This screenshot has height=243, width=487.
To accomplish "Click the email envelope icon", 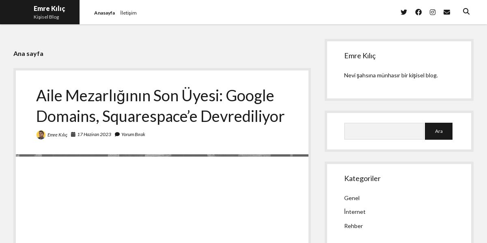I will 447,12.
